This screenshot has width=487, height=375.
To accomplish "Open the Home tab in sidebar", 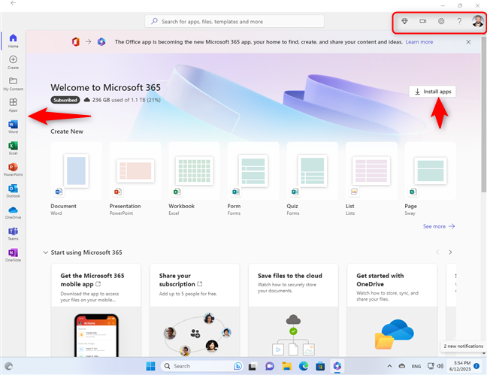I will point(13,41).
